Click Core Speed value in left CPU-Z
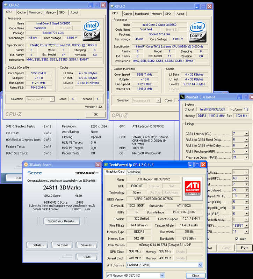This screenshot has width=253, height=279. click(38, 73)
